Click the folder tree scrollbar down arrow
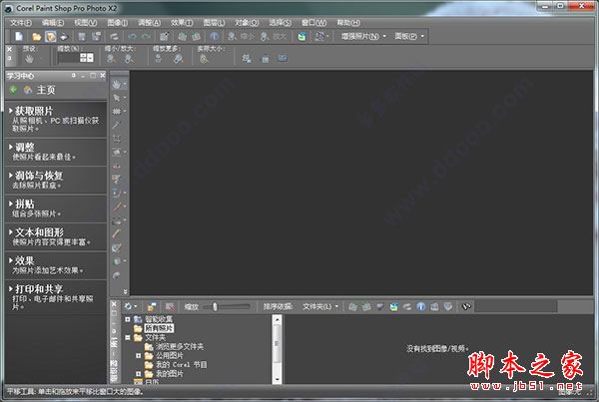 (278, 379)
